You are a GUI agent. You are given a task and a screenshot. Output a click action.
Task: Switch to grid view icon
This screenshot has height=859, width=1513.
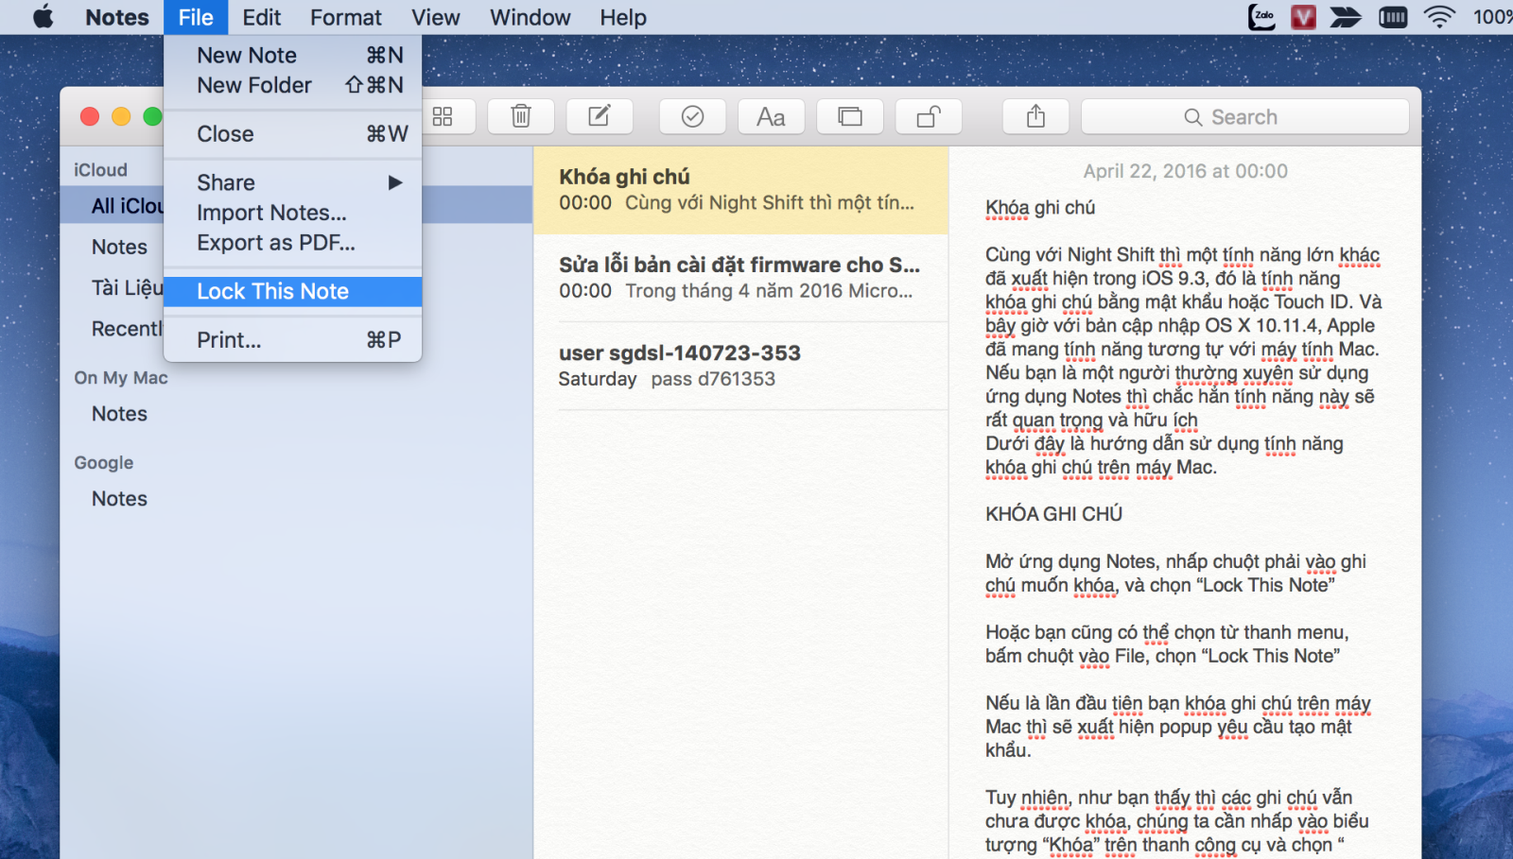click(443, 116)
